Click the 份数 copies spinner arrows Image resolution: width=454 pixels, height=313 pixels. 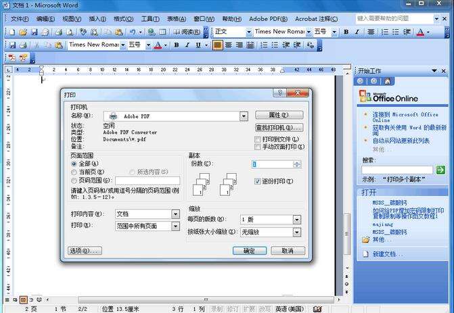[x=297, y=164]
